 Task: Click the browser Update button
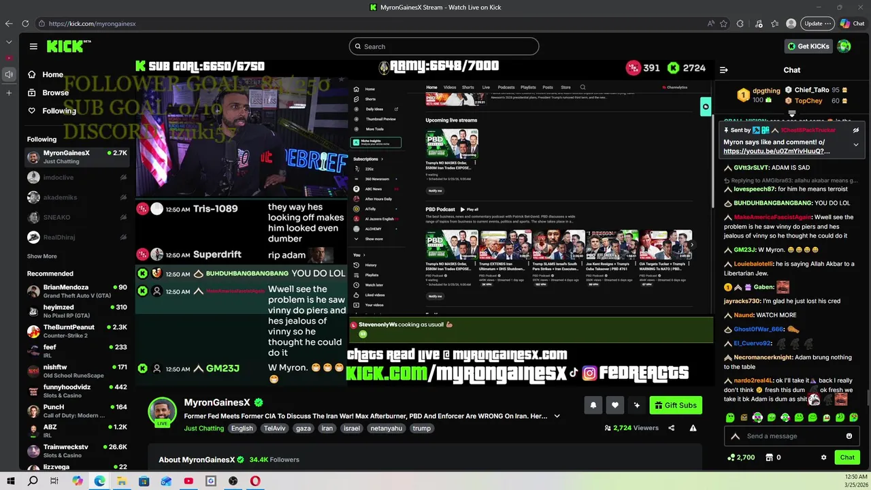pos(817,23)
